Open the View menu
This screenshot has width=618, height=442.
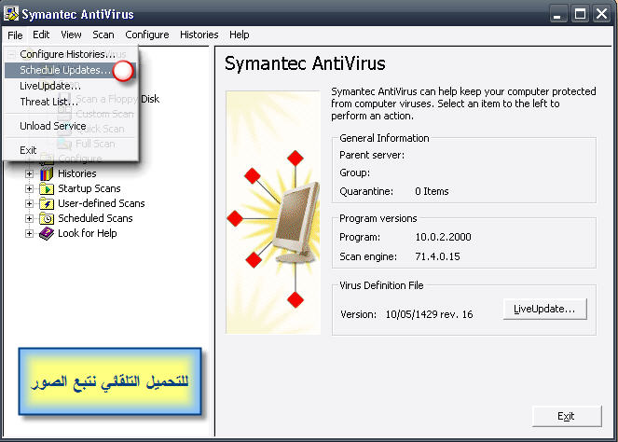click(71, 35)
